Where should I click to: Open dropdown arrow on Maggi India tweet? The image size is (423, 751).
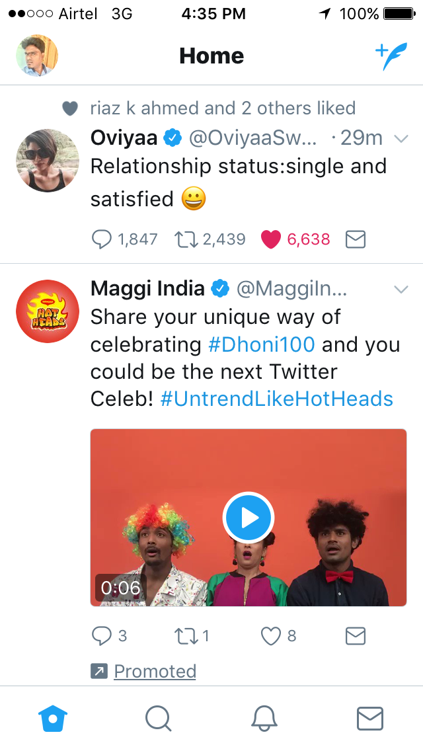[x=401, y=289]
